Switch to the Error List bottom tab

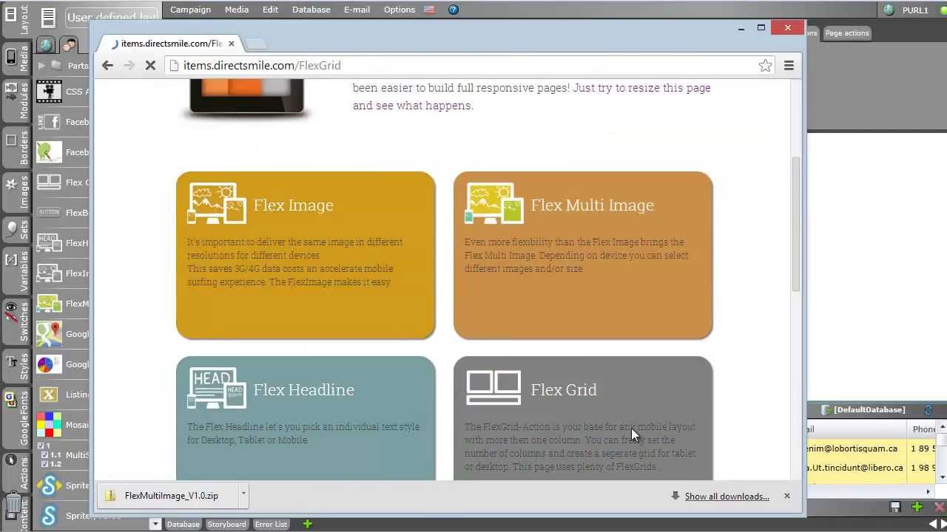(x=271, y=525)
